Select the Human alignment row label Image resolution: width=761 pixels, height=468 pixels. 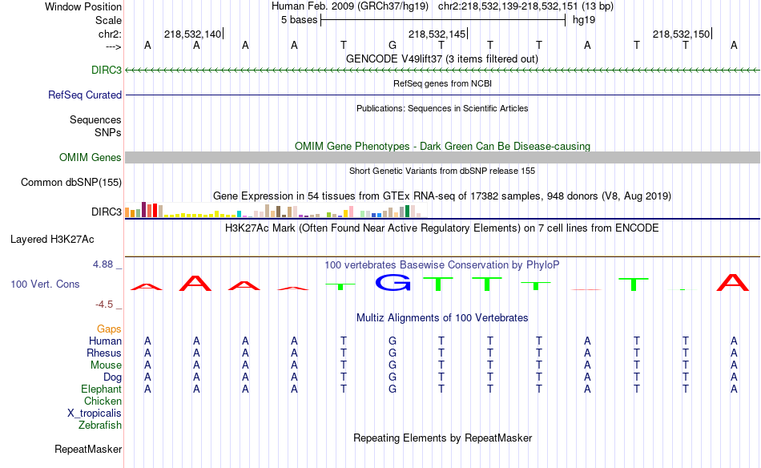coord(105,341)
